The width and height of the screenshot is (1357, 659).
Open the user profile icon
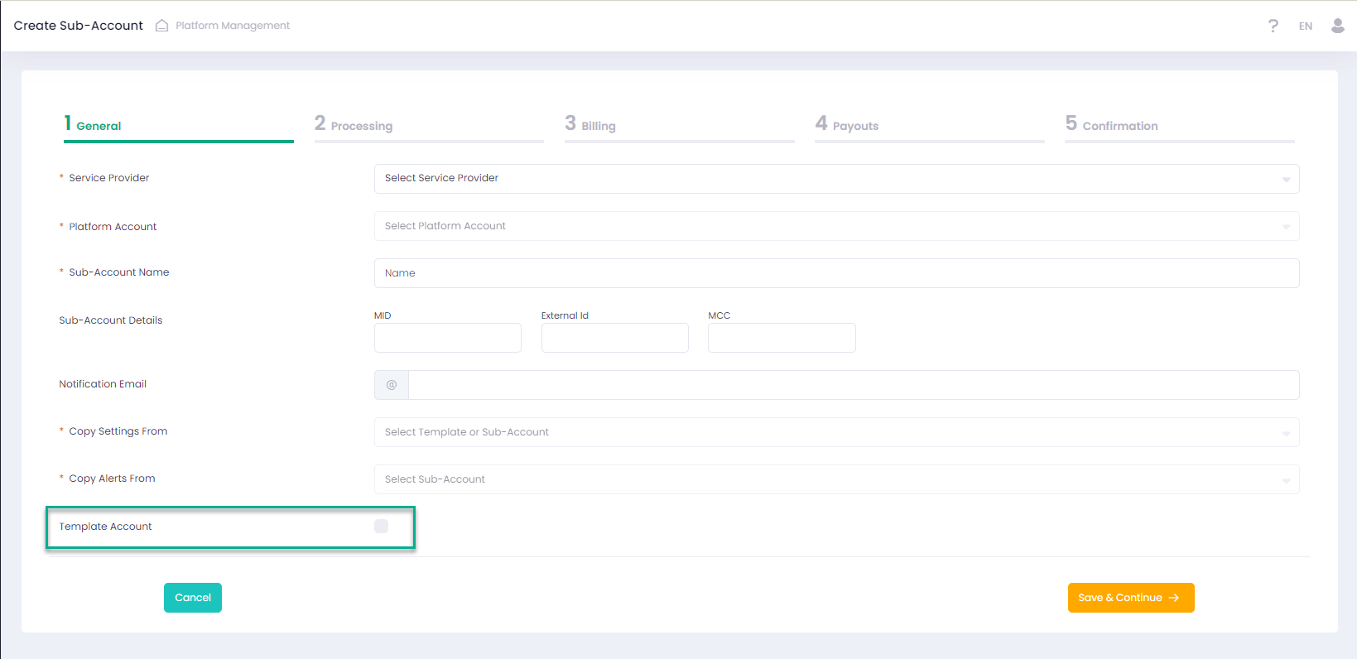tap(1337, 26)
